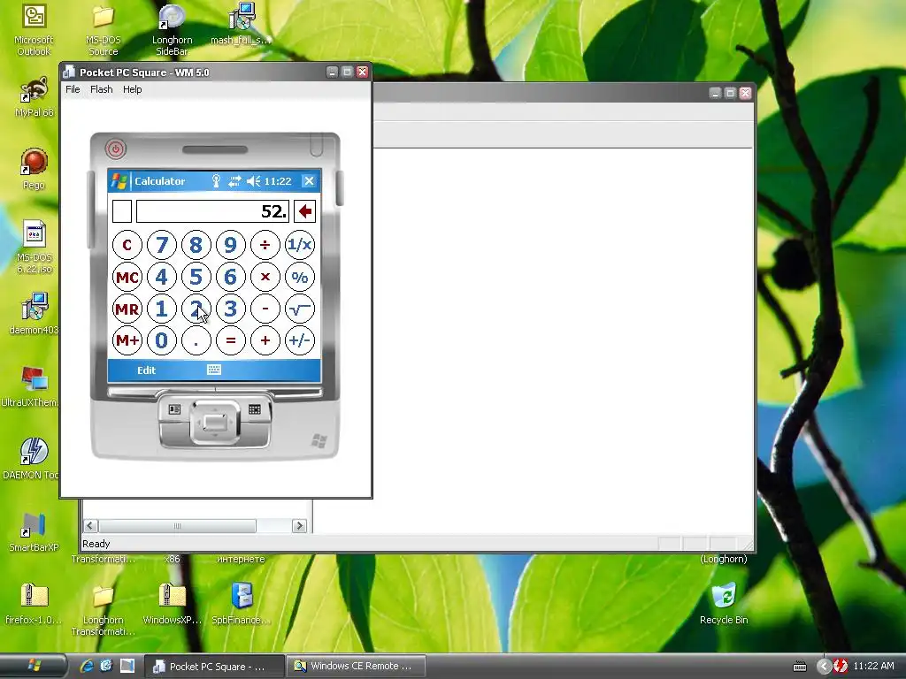Select the firefox-1.0 archive icon
906x679 pixels.
34,604
